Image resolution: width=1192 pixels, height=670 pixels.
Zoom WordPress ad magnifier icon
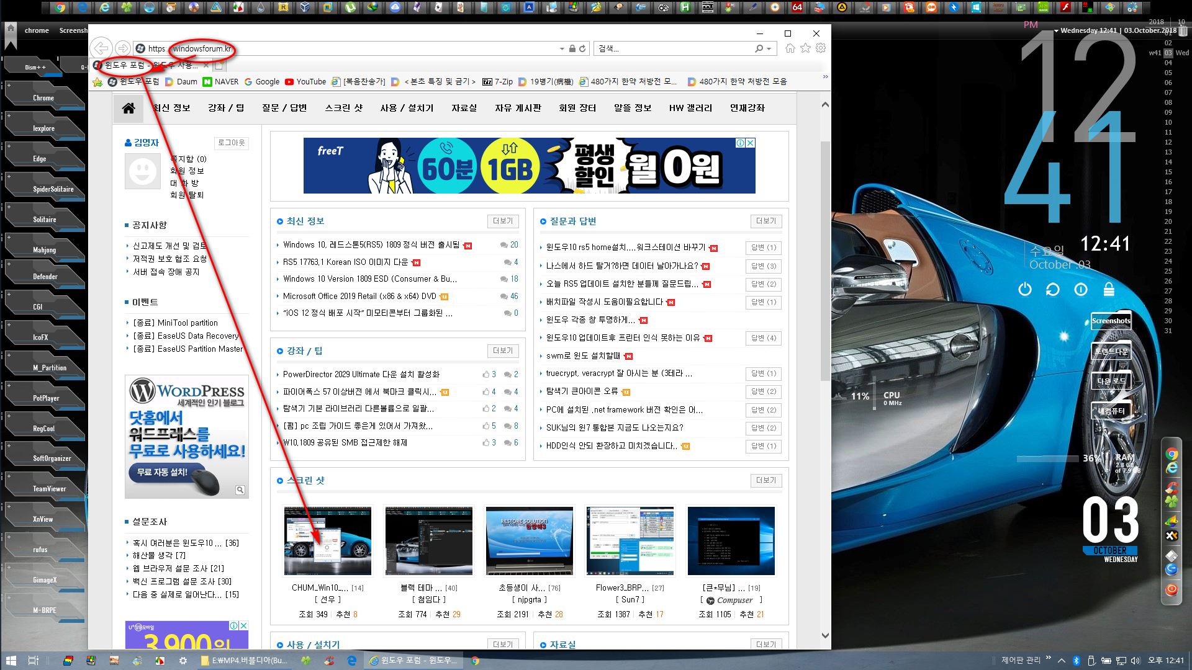pyautogui.click(x=240, y=490)
